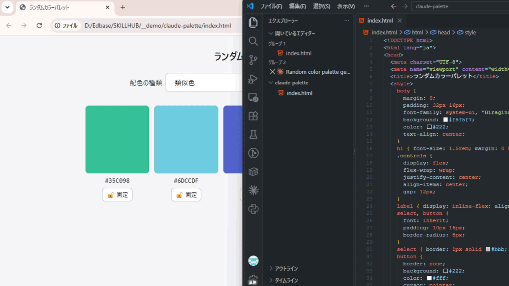Open the Run and Debug view
This screenshot has height=286, width=509.
253,79
